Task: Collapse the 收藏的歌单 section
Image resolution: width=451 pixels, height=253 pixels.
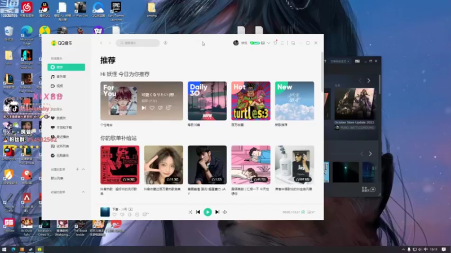Action: coord(83,192)
